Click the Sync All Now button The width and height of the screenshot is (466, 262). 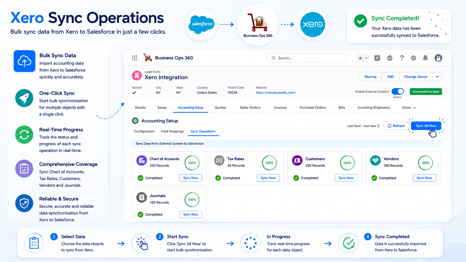(426, 126)
